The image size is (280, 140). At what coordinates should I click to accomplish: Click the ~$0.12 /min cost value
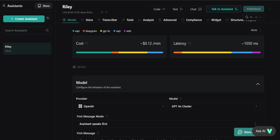click(x=150, y=43)
